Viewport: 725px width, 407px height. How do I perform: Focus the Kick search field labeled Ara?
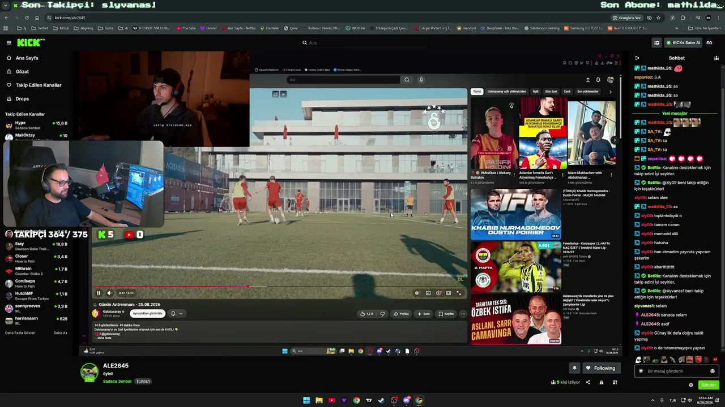(x=362, y=42)
